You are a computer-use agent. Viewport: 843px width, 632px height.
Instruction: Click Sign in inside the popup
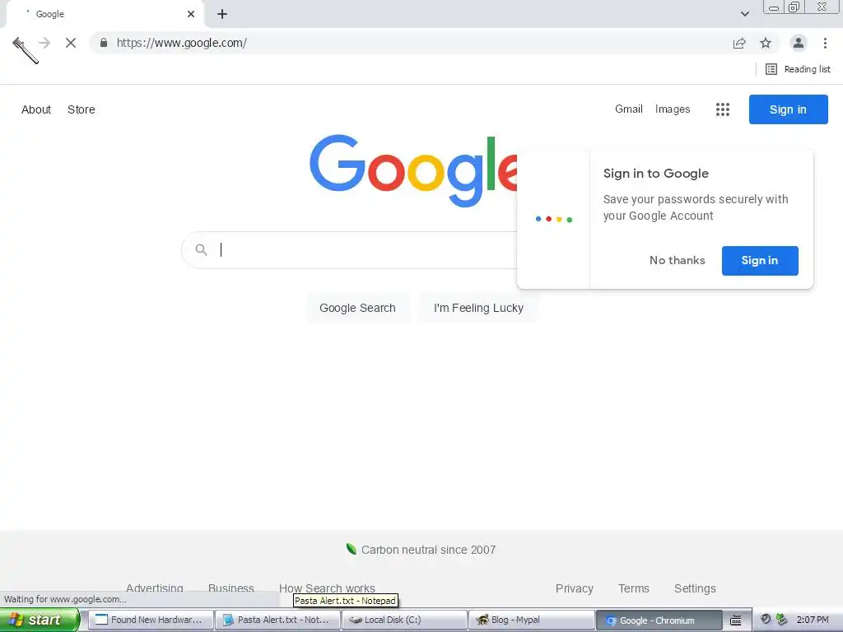point(760,261)
